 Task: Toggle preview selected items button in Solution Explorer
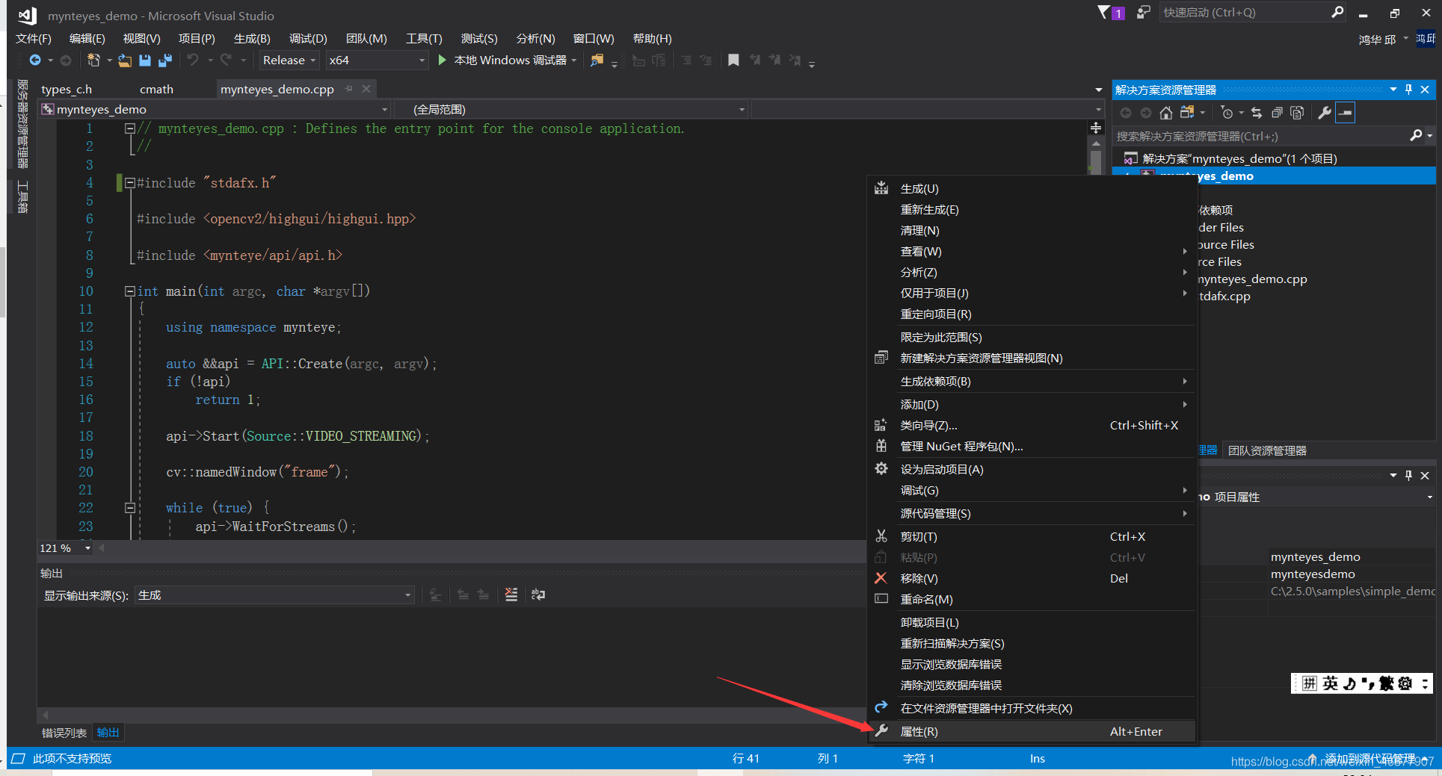coord(1345,113)
